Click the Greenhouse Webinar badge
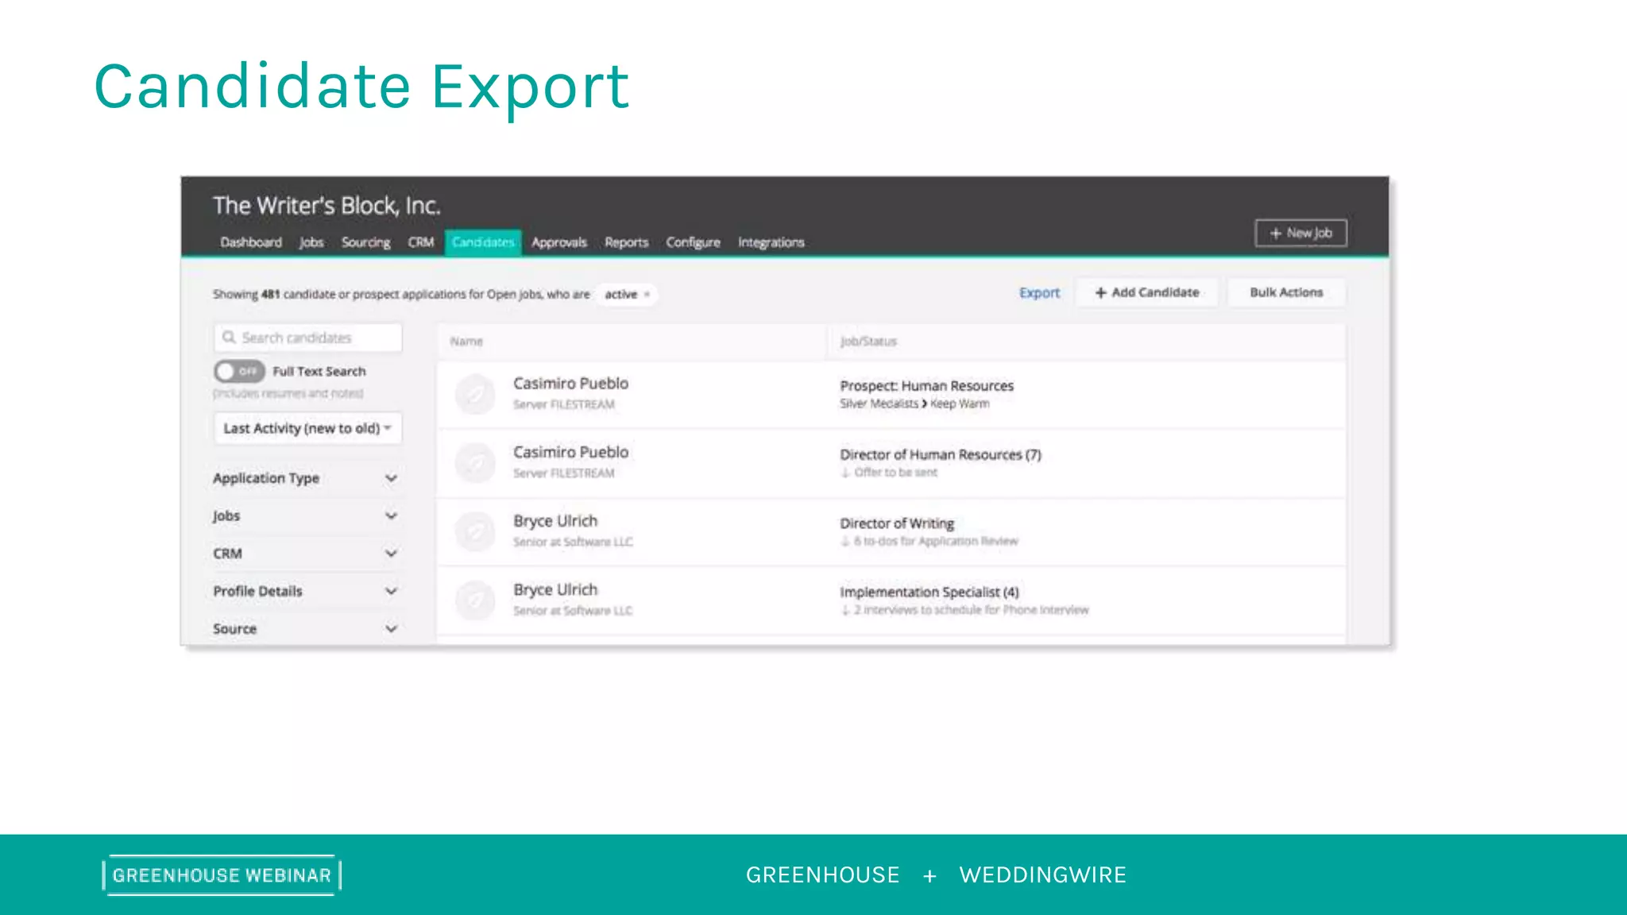The image size is (1627, 915). (222, 875)
